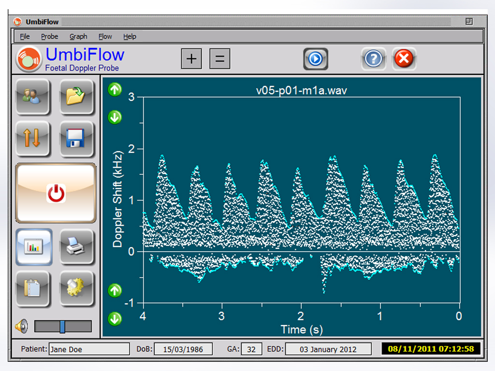Open the Flow menu
This screenshot has height=371, width=495.
click(x=105, y=36)
